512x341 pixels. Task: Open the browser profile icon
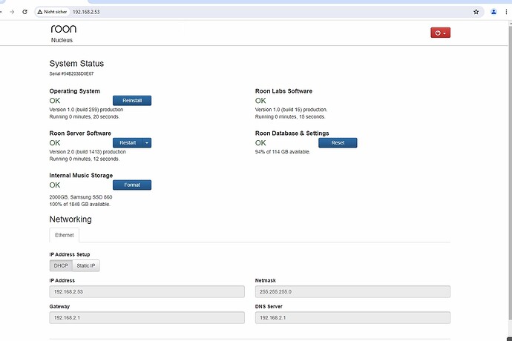tap(493, 12)
